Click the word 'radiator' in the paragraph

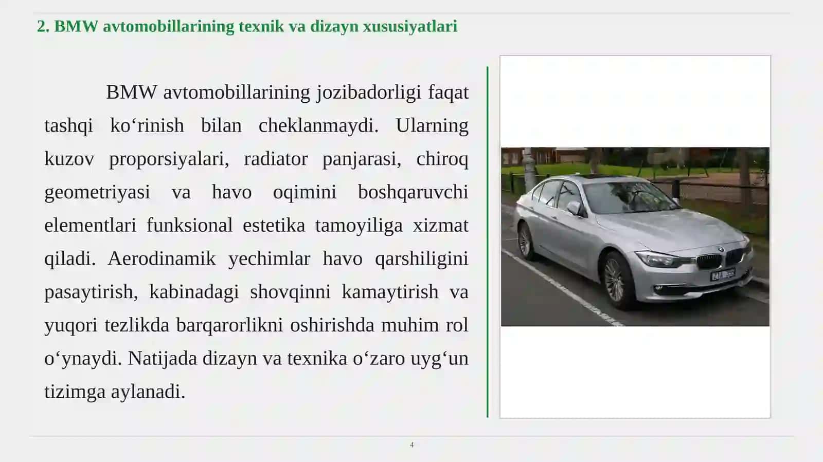(x=276, y=159)
